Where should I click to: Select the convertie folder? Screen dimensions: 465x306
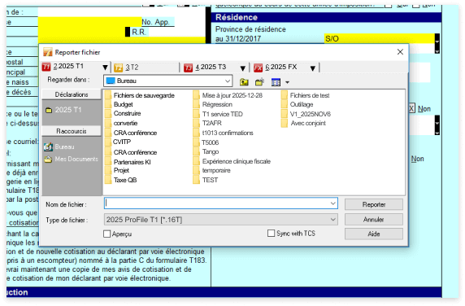[122, 123]
